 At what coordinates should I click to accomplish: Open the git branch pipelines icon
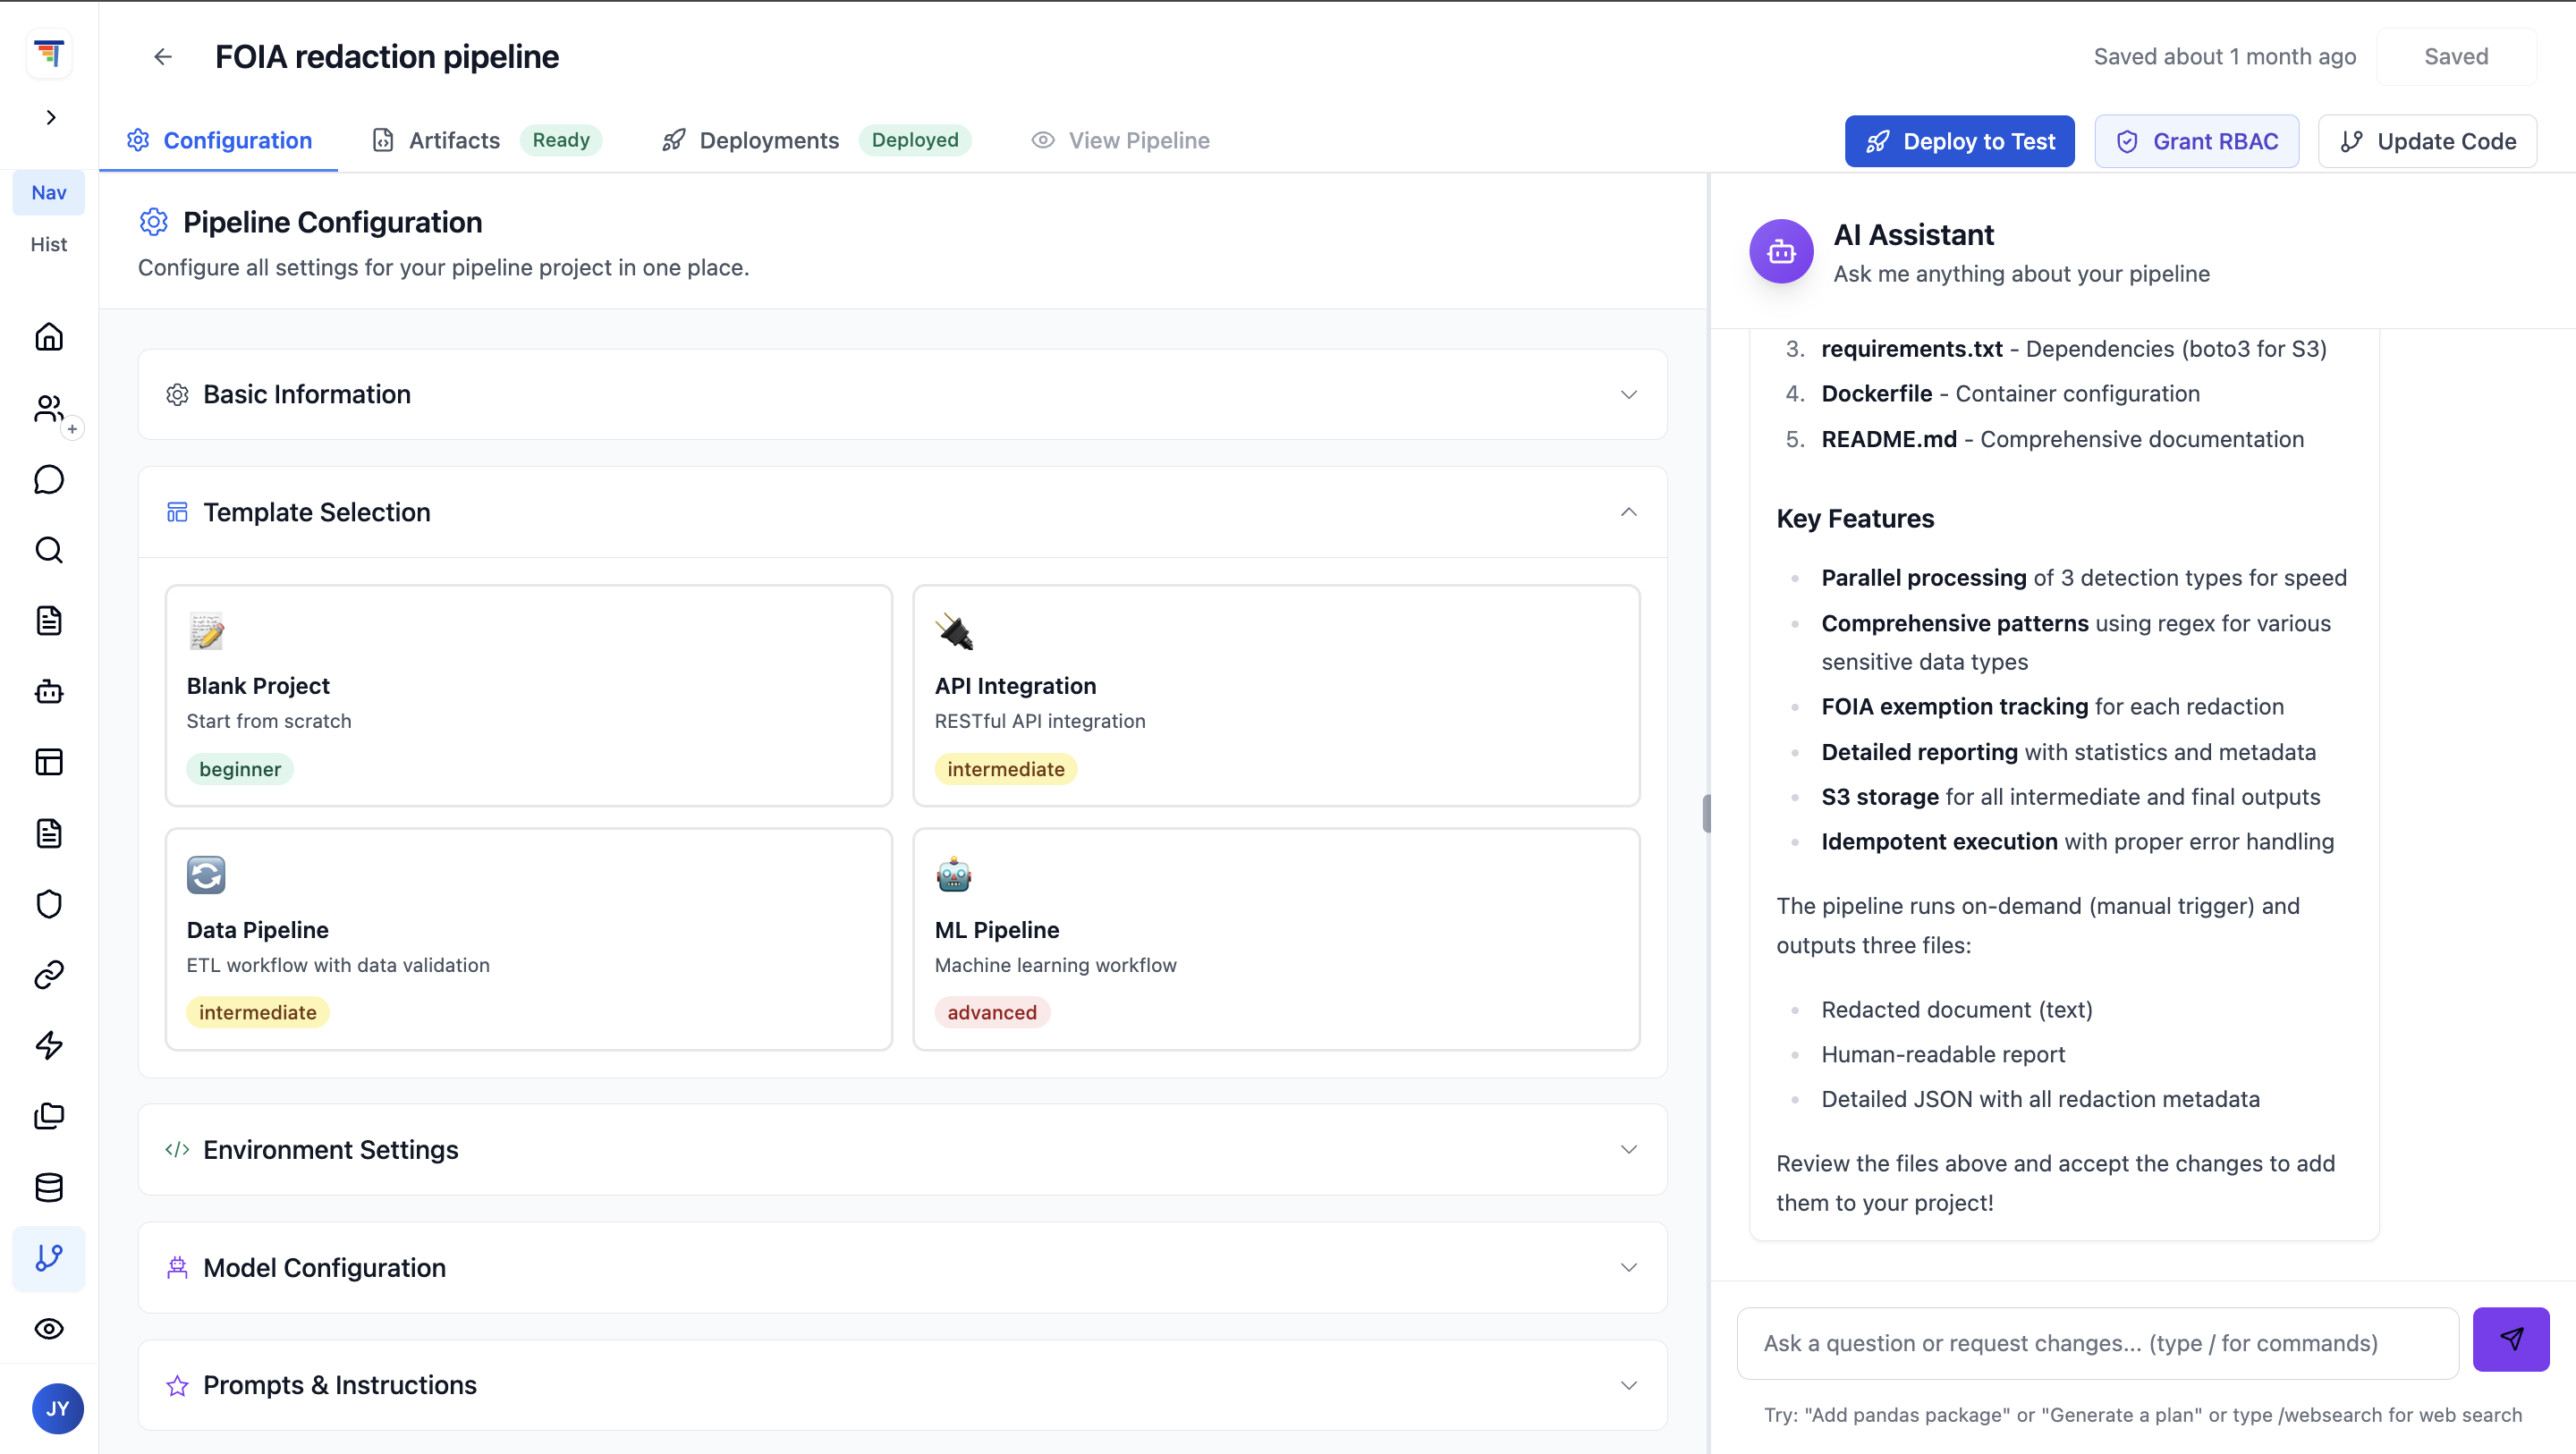click(x=49, y=1258)
